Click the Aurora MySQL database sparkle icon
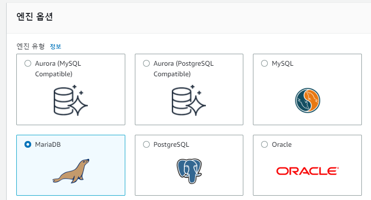 tap(71, 100)
